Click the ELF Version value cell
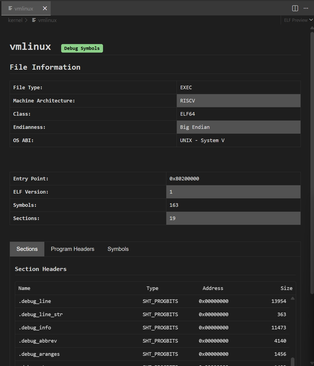This screenshot has height=366, width=314. click(233, 192)
